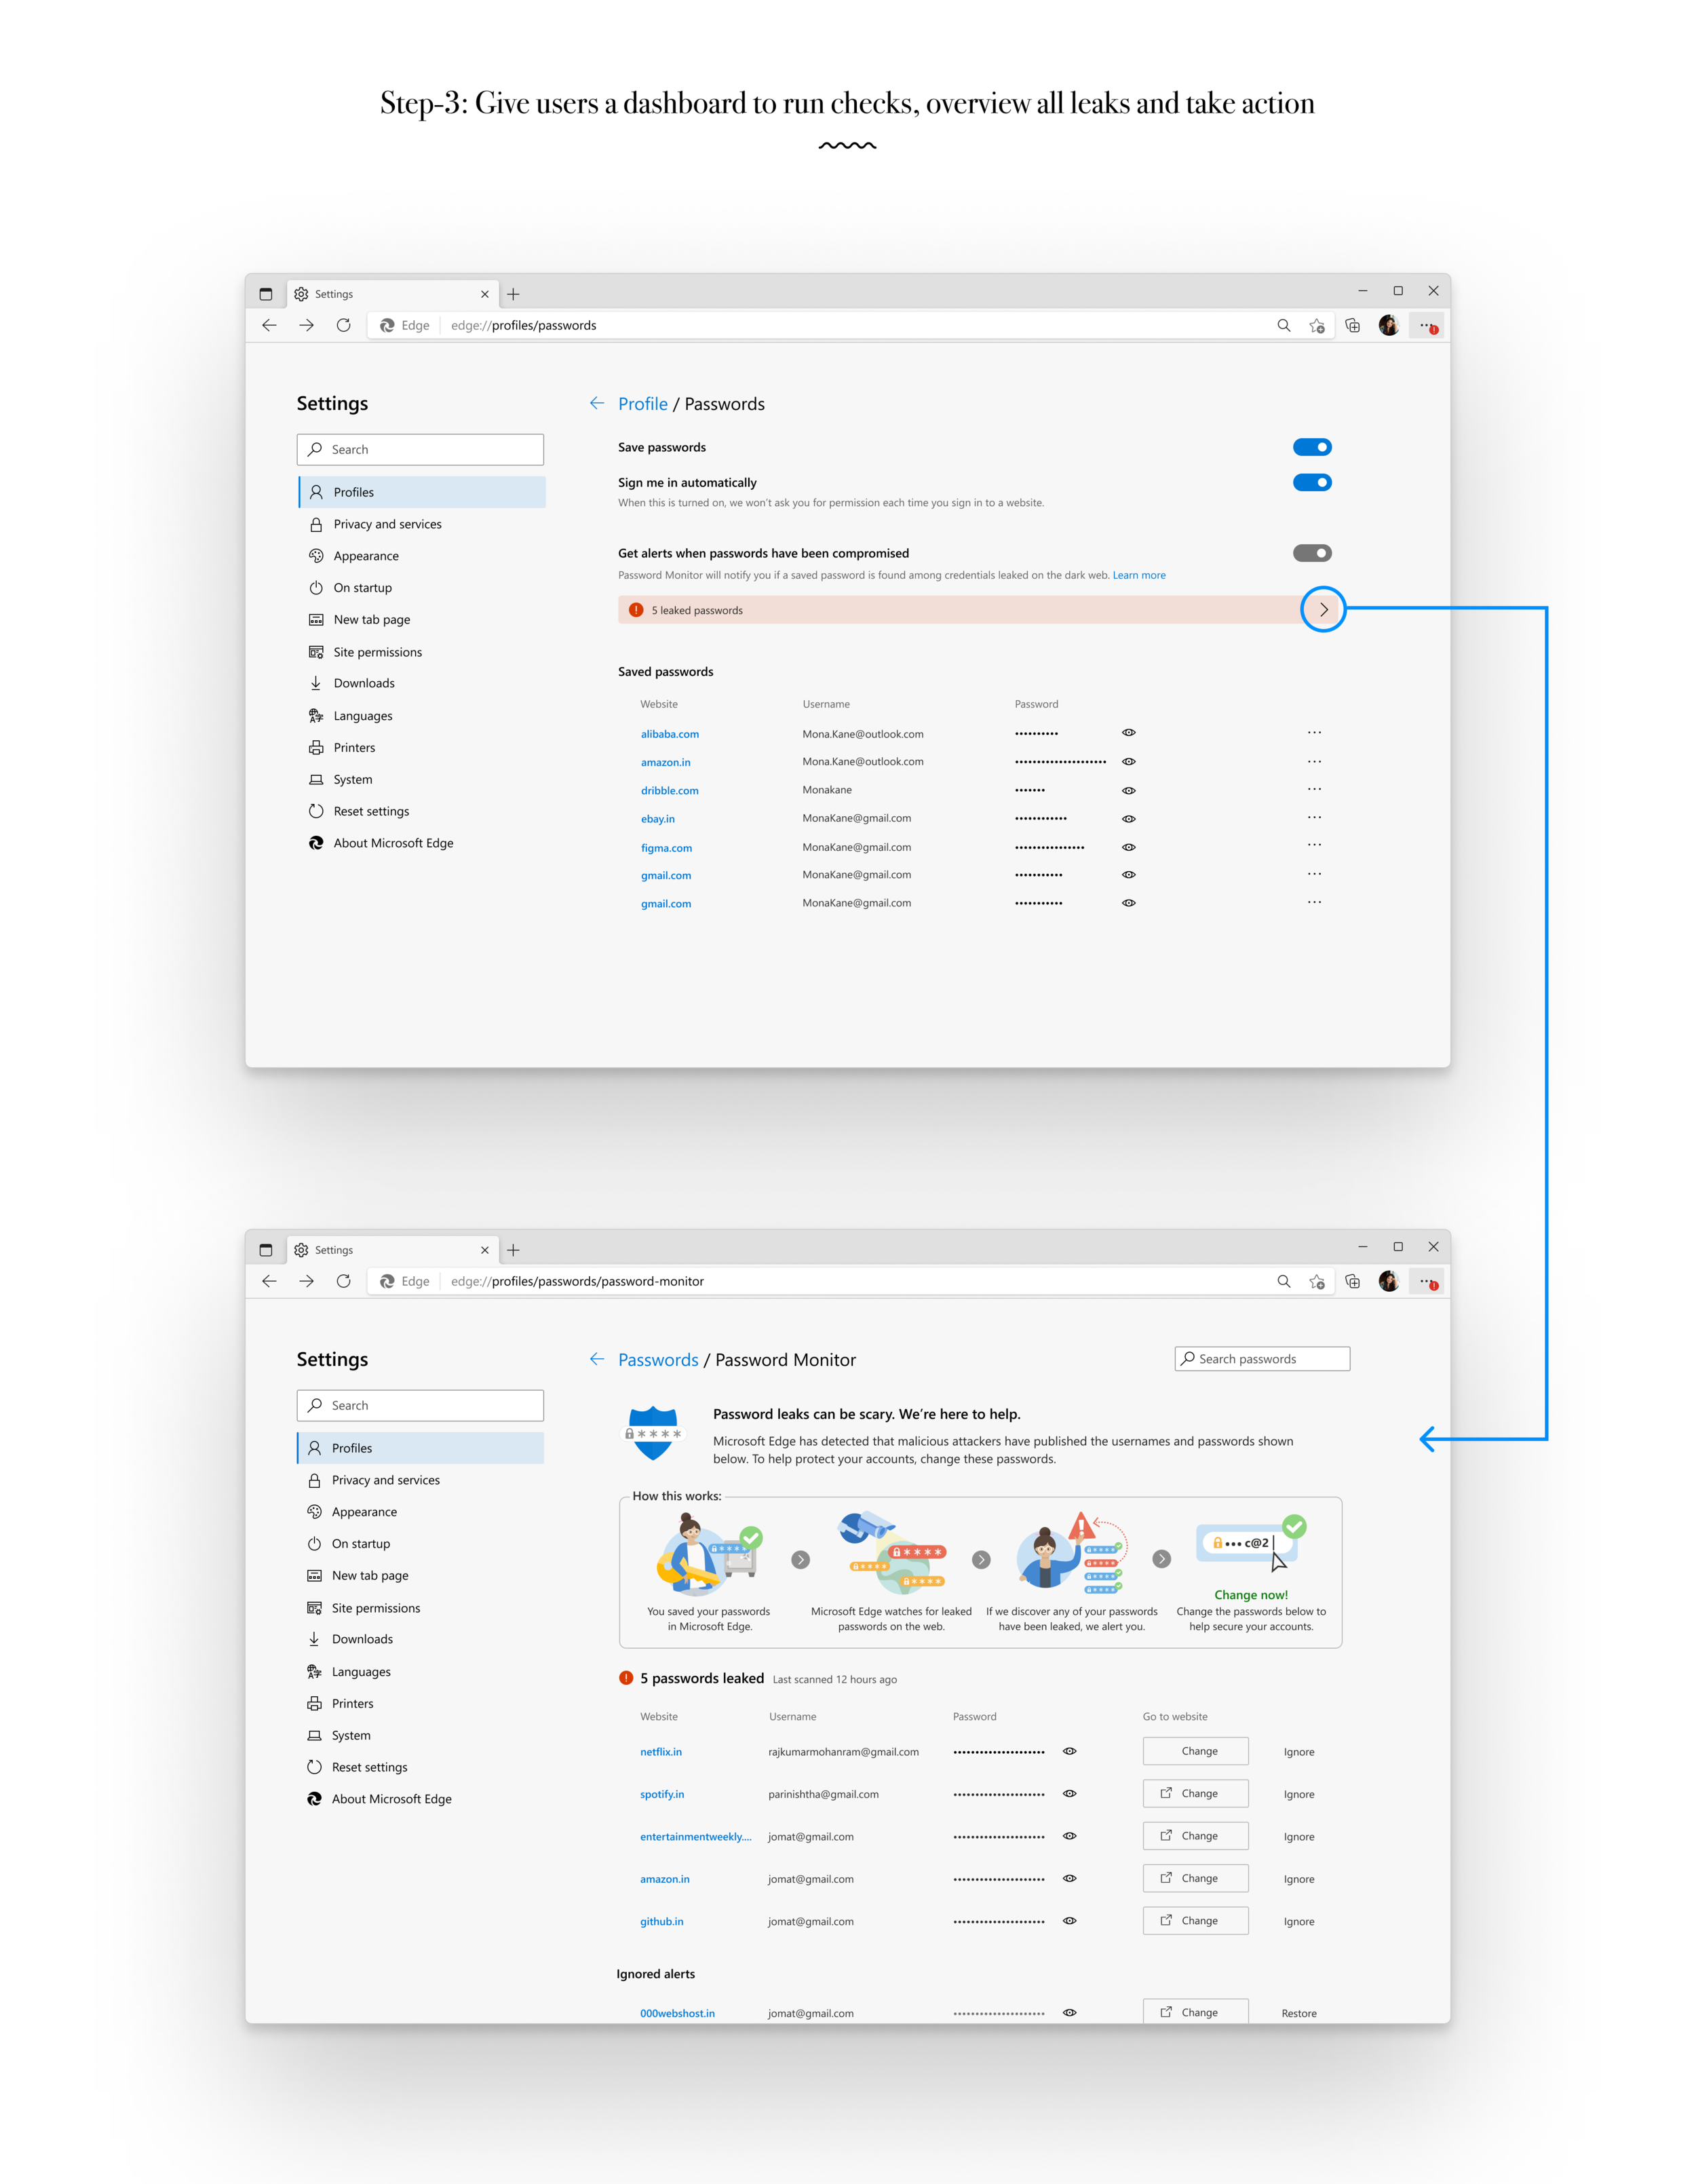Image resolution: width=1696 pixels, height=2184 pixels.
Task: Open Collections icon in top window
Action: 1352,325
